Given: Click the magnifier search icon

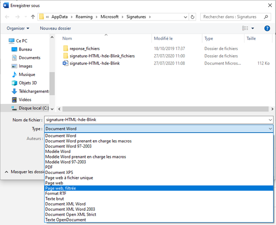Looking at the screenshot, I should [266, 17].
